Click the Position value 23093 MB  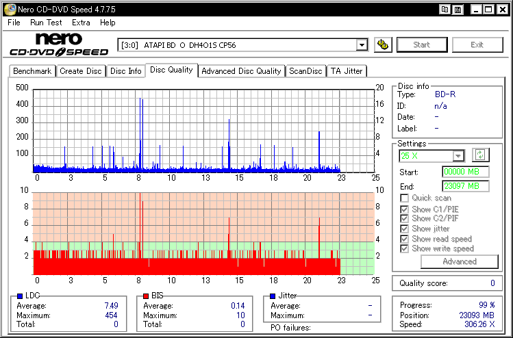click(477, 315)
